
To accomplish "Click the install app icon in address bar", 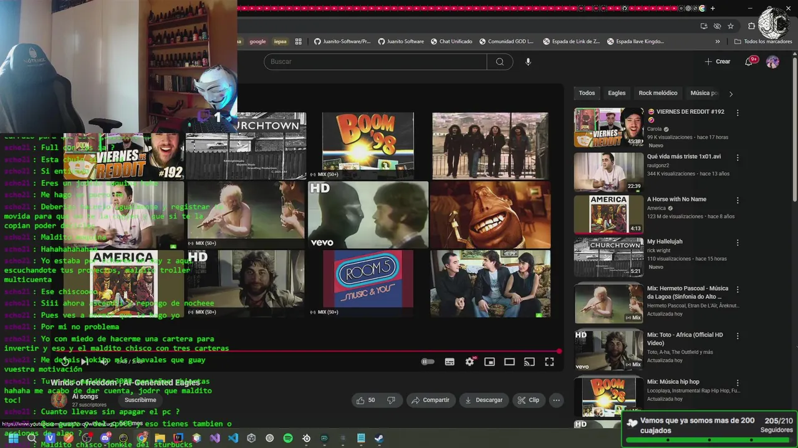I will 704,26.
